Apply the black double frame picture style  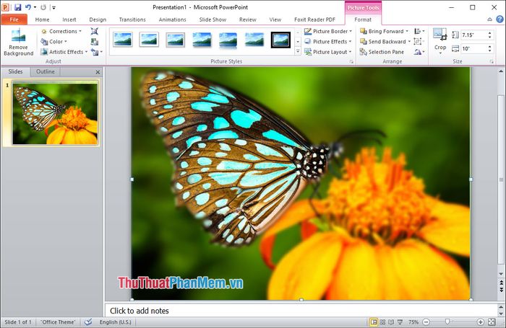click(x=280, y=40)
